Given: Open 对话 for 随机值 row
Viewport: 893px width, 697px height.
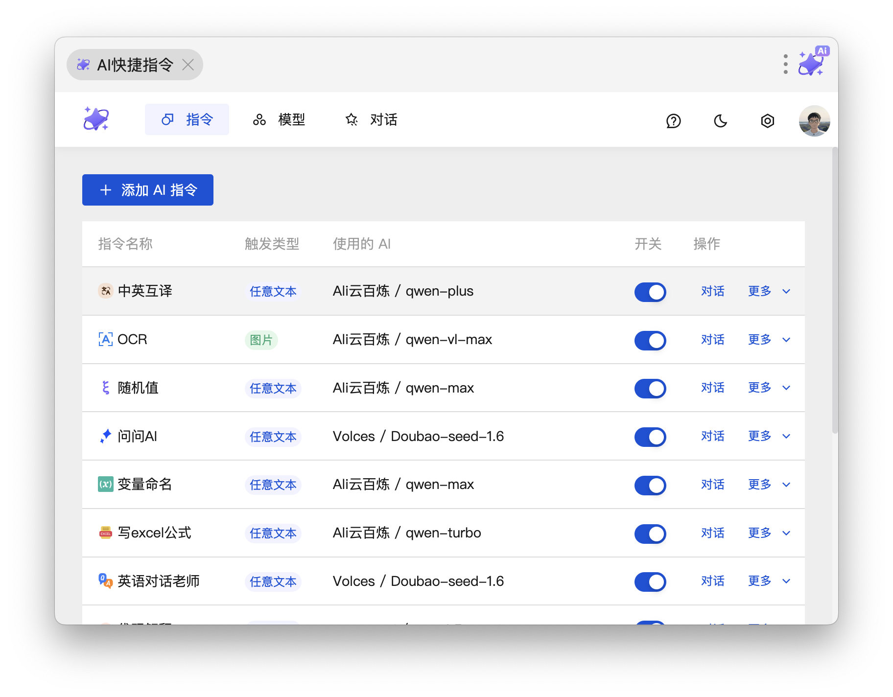Looking at the screenshot, I should [712, 388].
